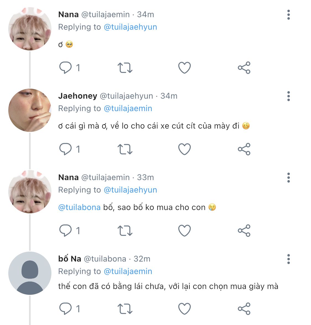Image resolution: width=311 pixels, height=325 pixels.
Task: Share Jaehoney's tweet
Action: tap(244, 149)
